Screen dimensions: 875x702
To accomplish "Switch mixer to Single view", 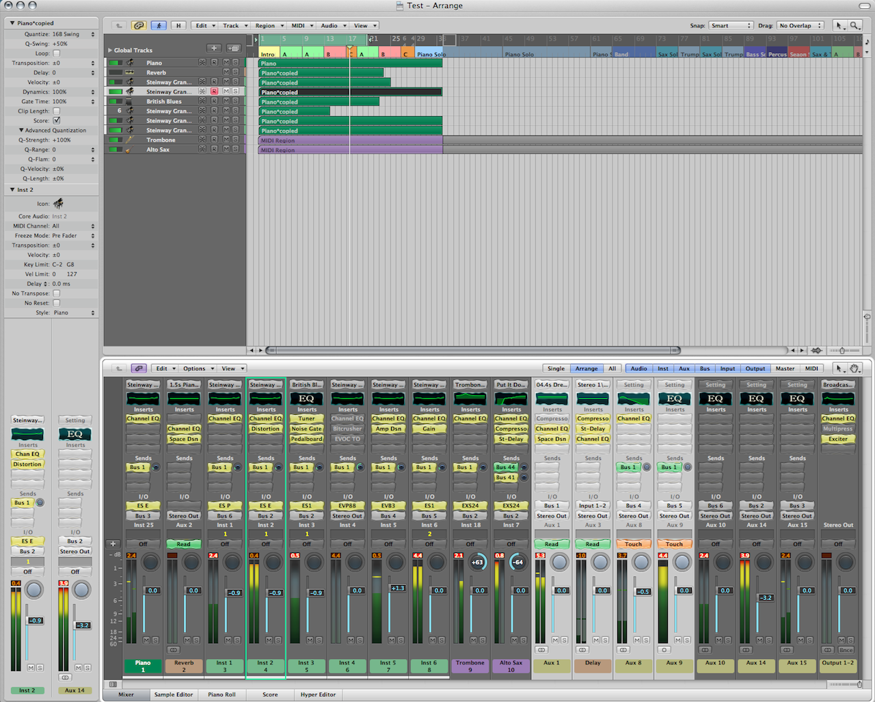I will (556, 368).
